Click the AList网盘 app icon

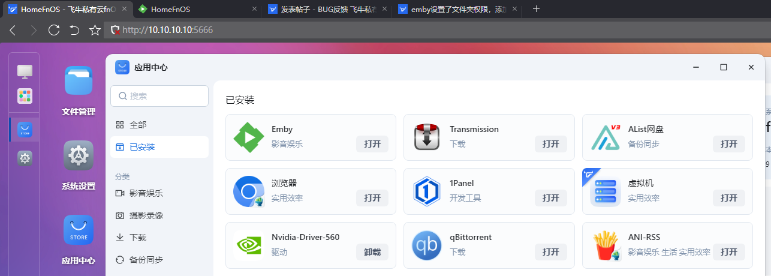pyautogui.click(x=605, y=137)
